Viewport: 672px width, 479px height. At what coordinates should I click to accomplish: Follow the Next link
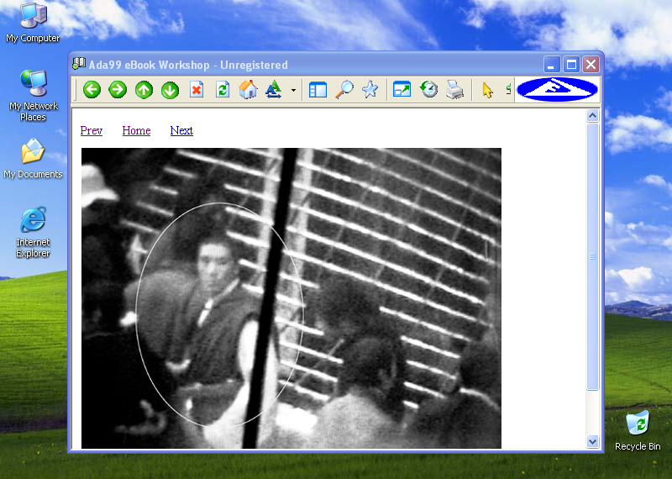click(181, 130)
